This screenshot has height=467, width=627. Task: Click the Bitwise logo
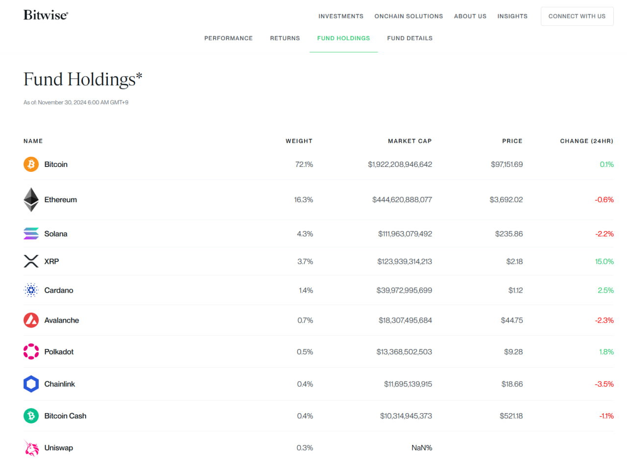point(46,15)
